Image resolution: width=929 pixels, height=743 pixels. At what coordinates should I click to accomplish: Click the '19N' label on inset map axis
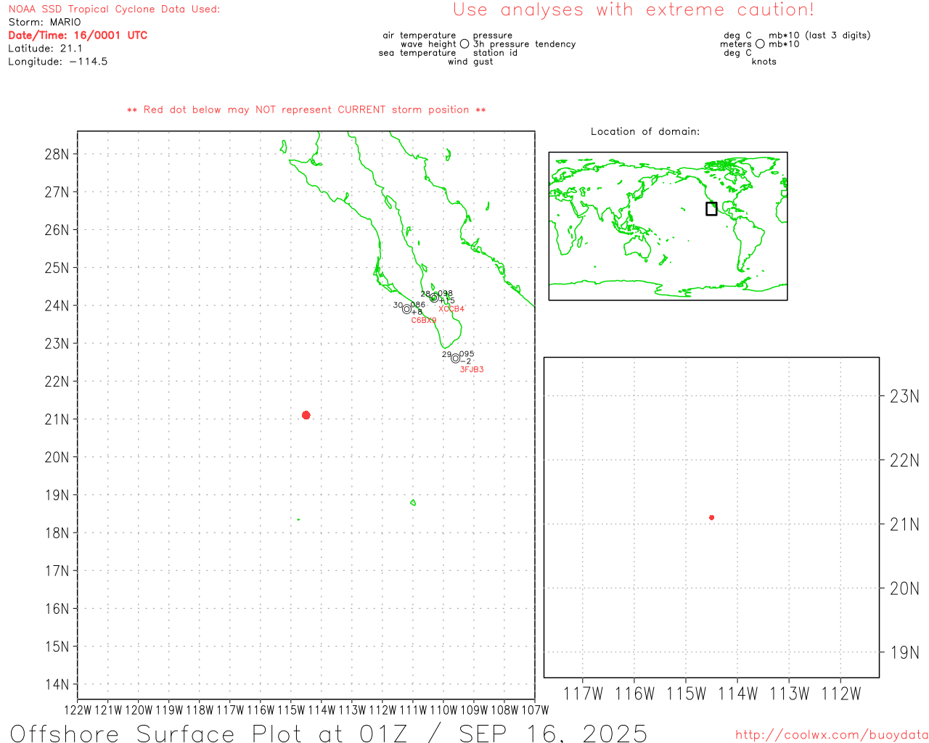click(904, 652)
